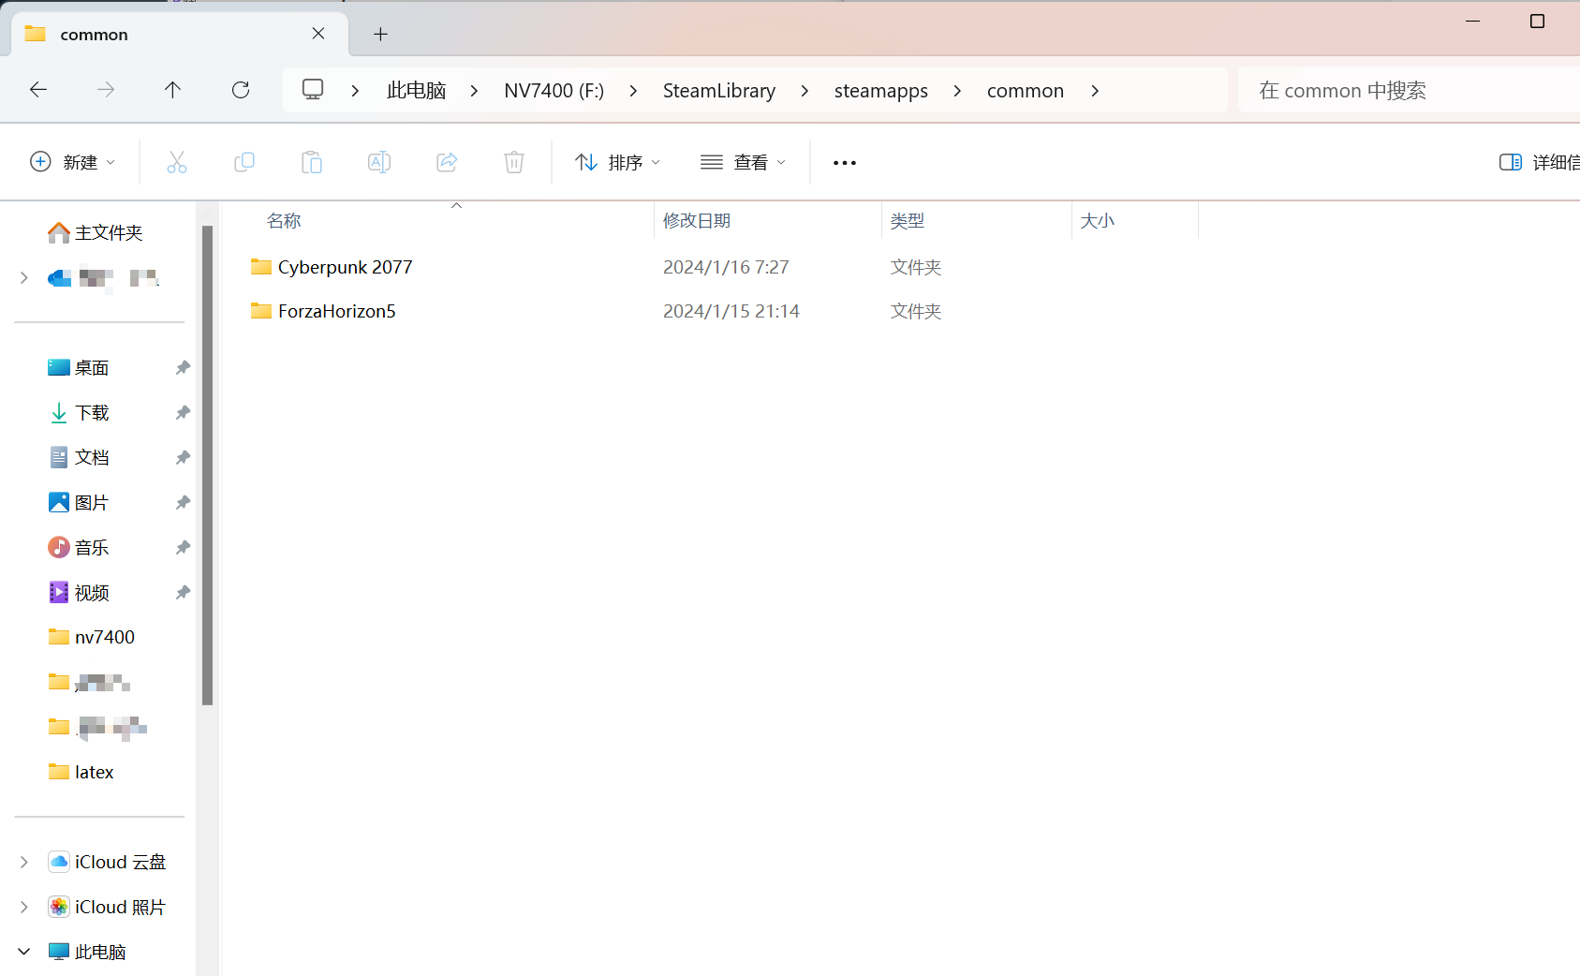Screen dimensions: 1580x976
Task: Click the Cut scissors icon in toolbar
Action: (177, 162)
